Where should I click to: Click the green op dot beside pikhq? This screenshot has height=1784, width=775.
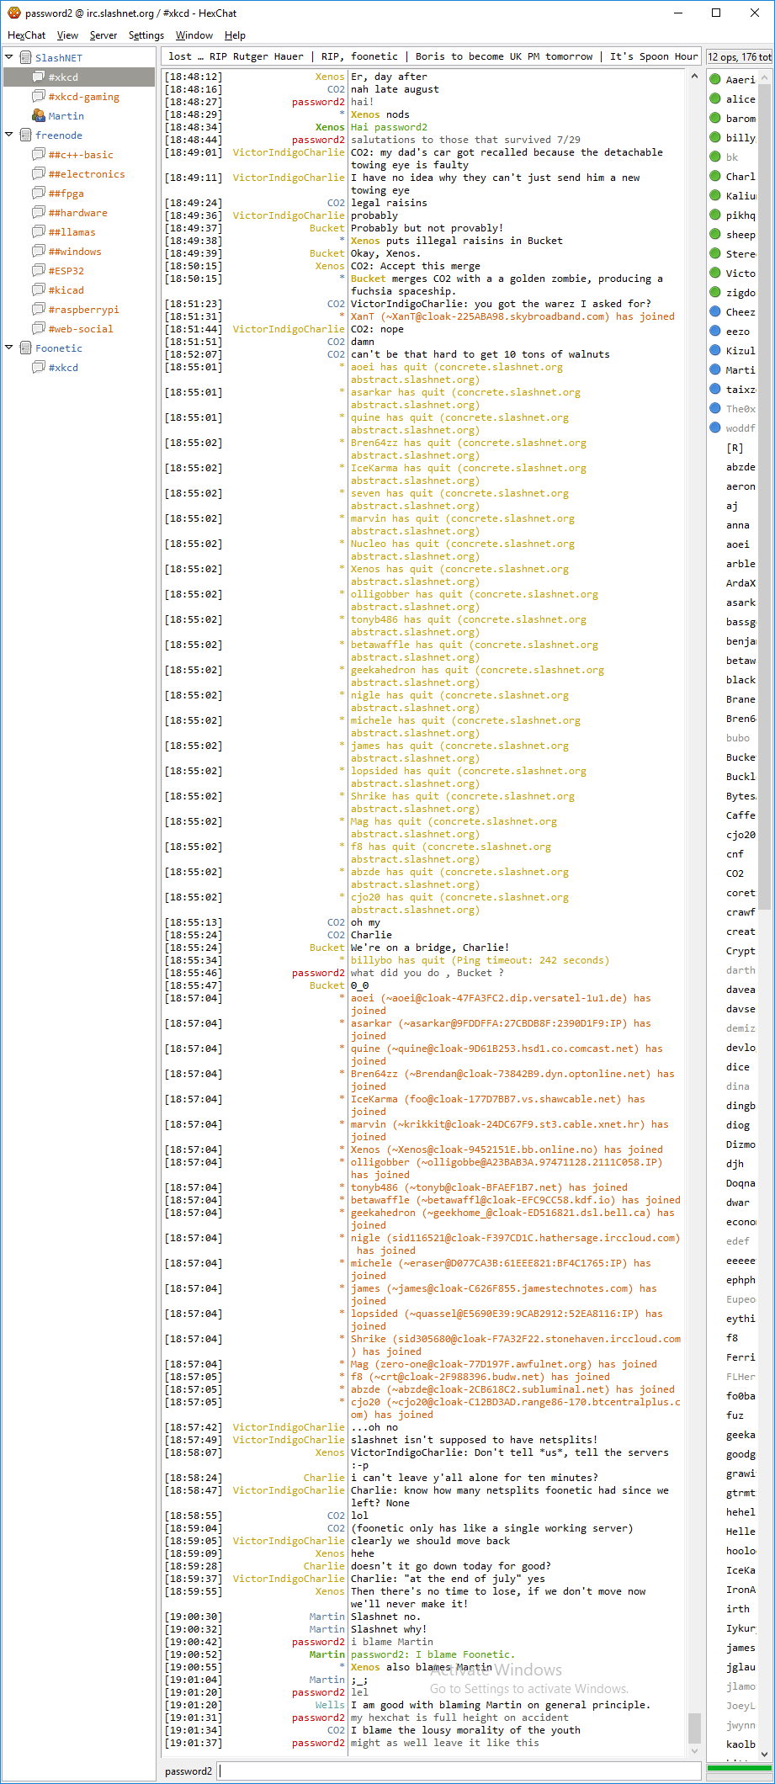click(x=715, y=215)
